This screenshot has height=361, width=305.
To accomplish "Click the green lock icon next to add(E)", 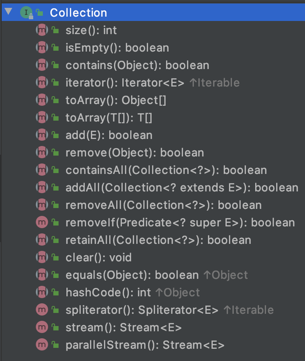I will coord(55,135).
